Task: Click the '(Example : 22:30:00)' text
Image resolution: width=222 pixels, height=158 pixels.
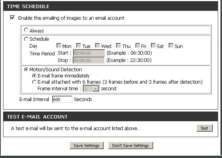Action: 129,60
